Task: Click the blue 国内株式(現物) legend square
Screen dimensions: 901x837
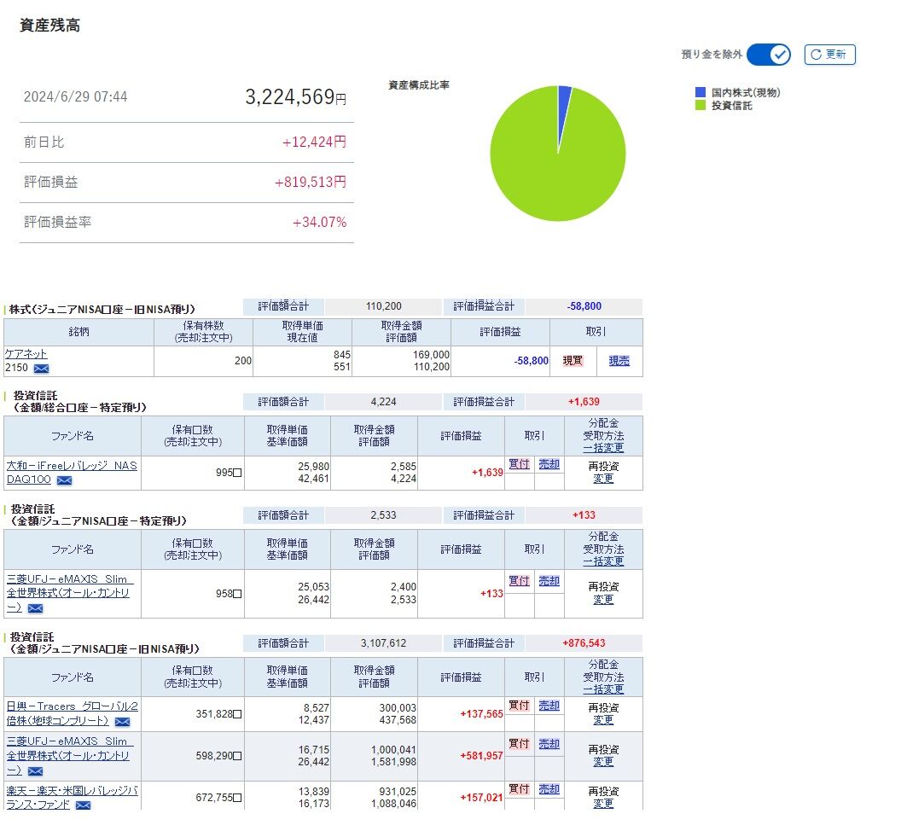Action: coord(700,92)
